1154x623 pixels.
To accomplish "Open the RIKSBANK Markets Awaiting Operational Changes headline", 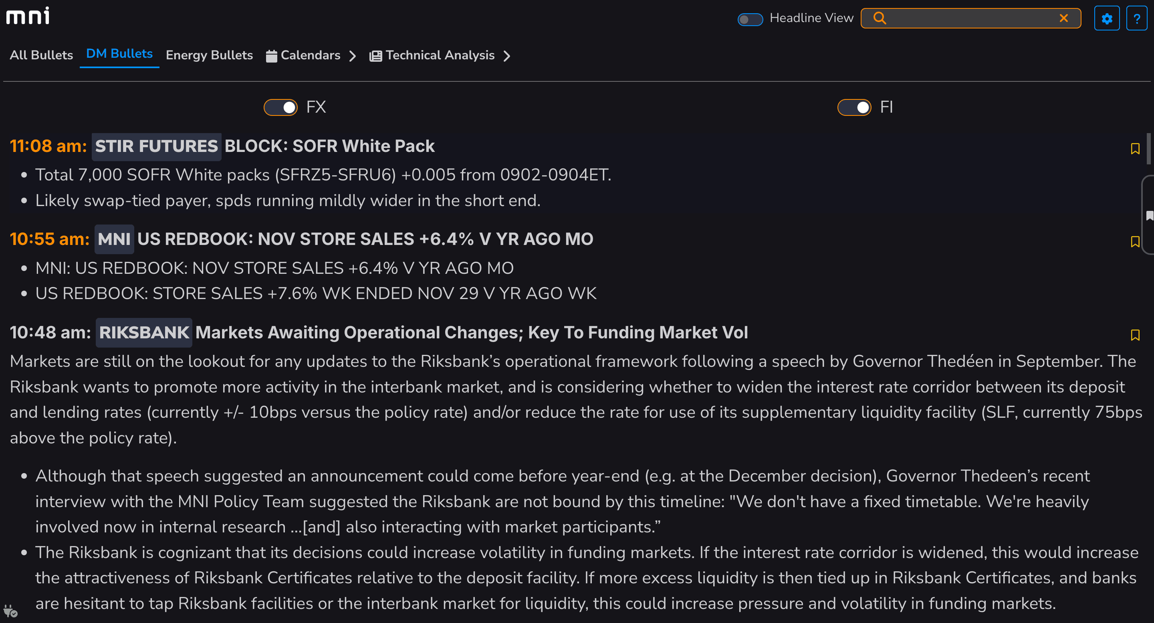I will pos(471,333).
